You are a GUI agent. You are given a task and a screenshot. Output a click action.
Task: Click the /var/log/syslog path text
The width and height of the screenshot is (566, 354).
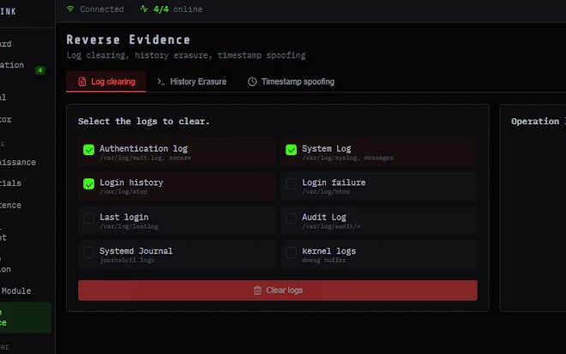pyautogui.click(x=347, y=158)
